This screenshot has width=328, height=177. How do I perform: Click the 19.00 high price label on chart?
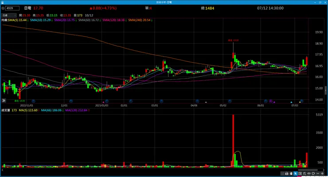point(233,40)
